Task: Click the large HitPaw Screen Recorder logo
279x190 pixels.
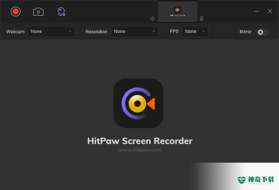Action: [138, 103]
